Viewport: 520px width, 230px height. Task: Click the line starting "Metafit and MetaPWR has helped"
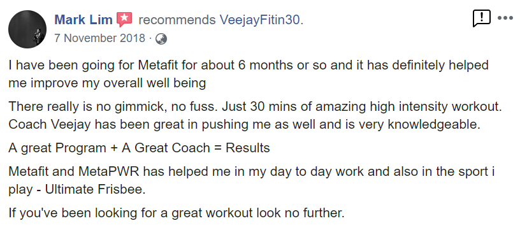[252, 171]
